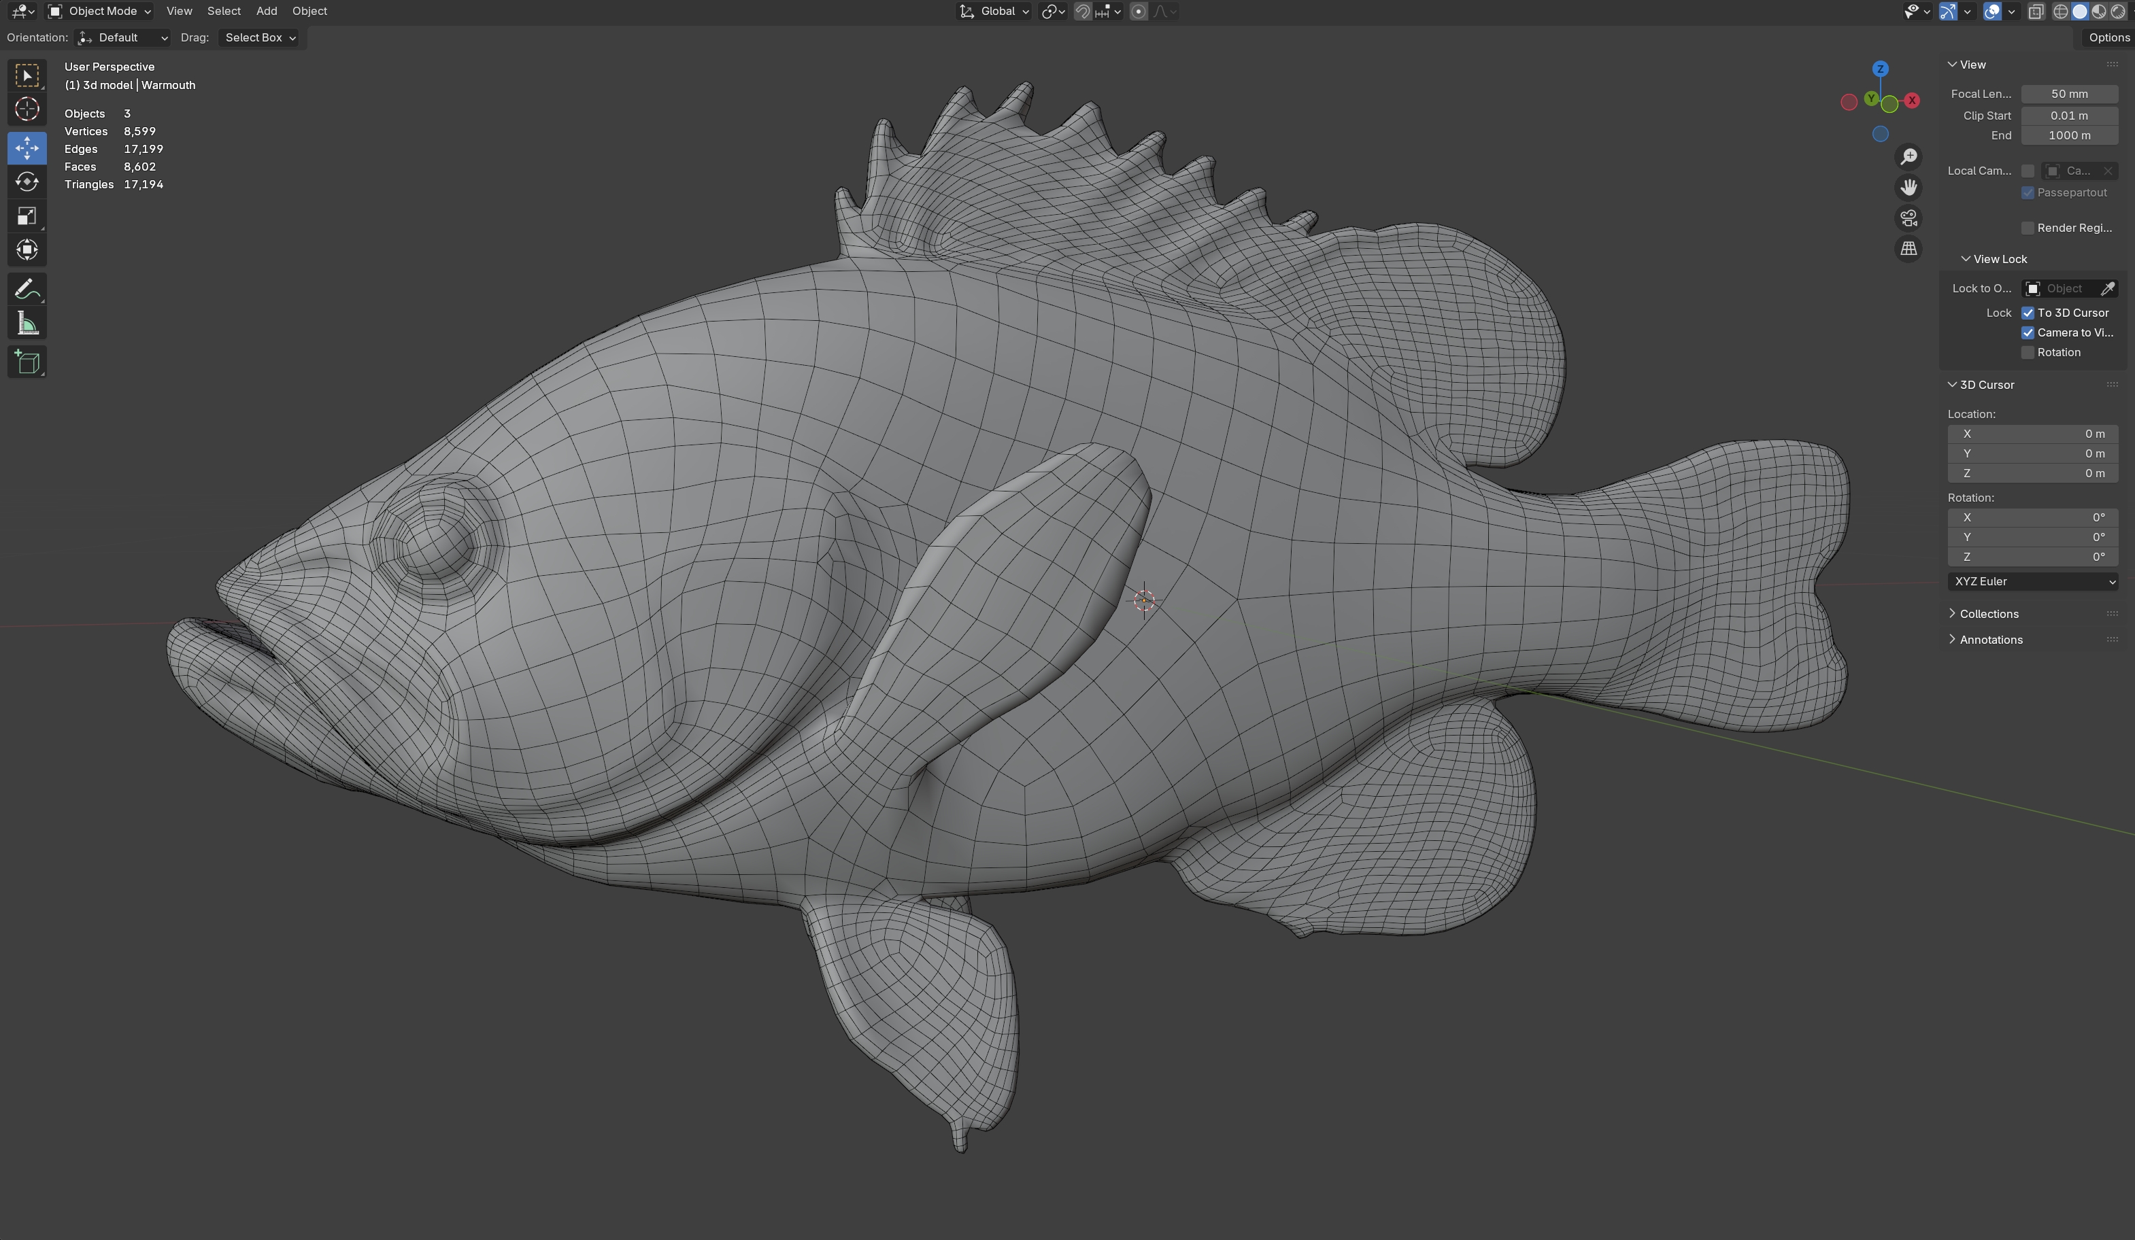Open the Object Mode dropdown

(x=100, y=11)
